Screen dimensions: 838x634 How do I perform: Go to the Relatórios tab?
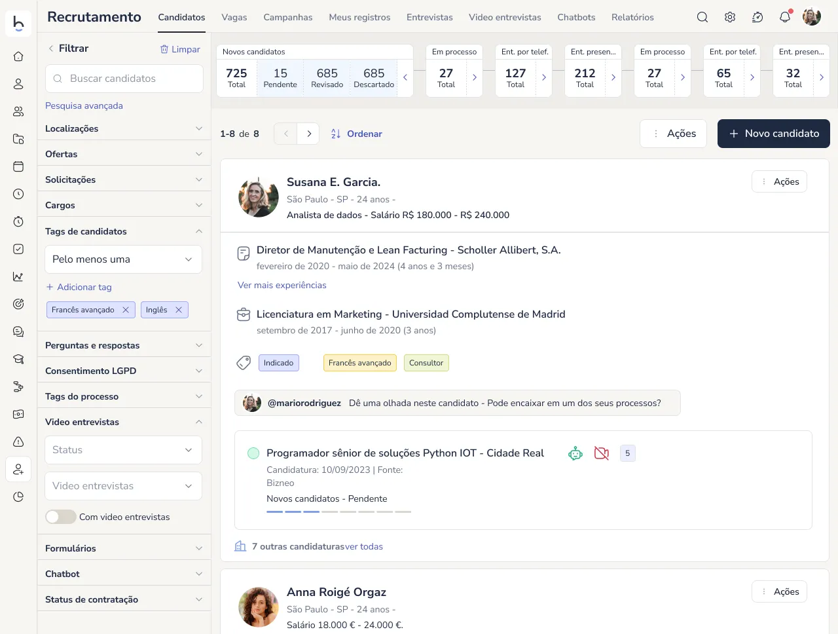coord(632,17)
